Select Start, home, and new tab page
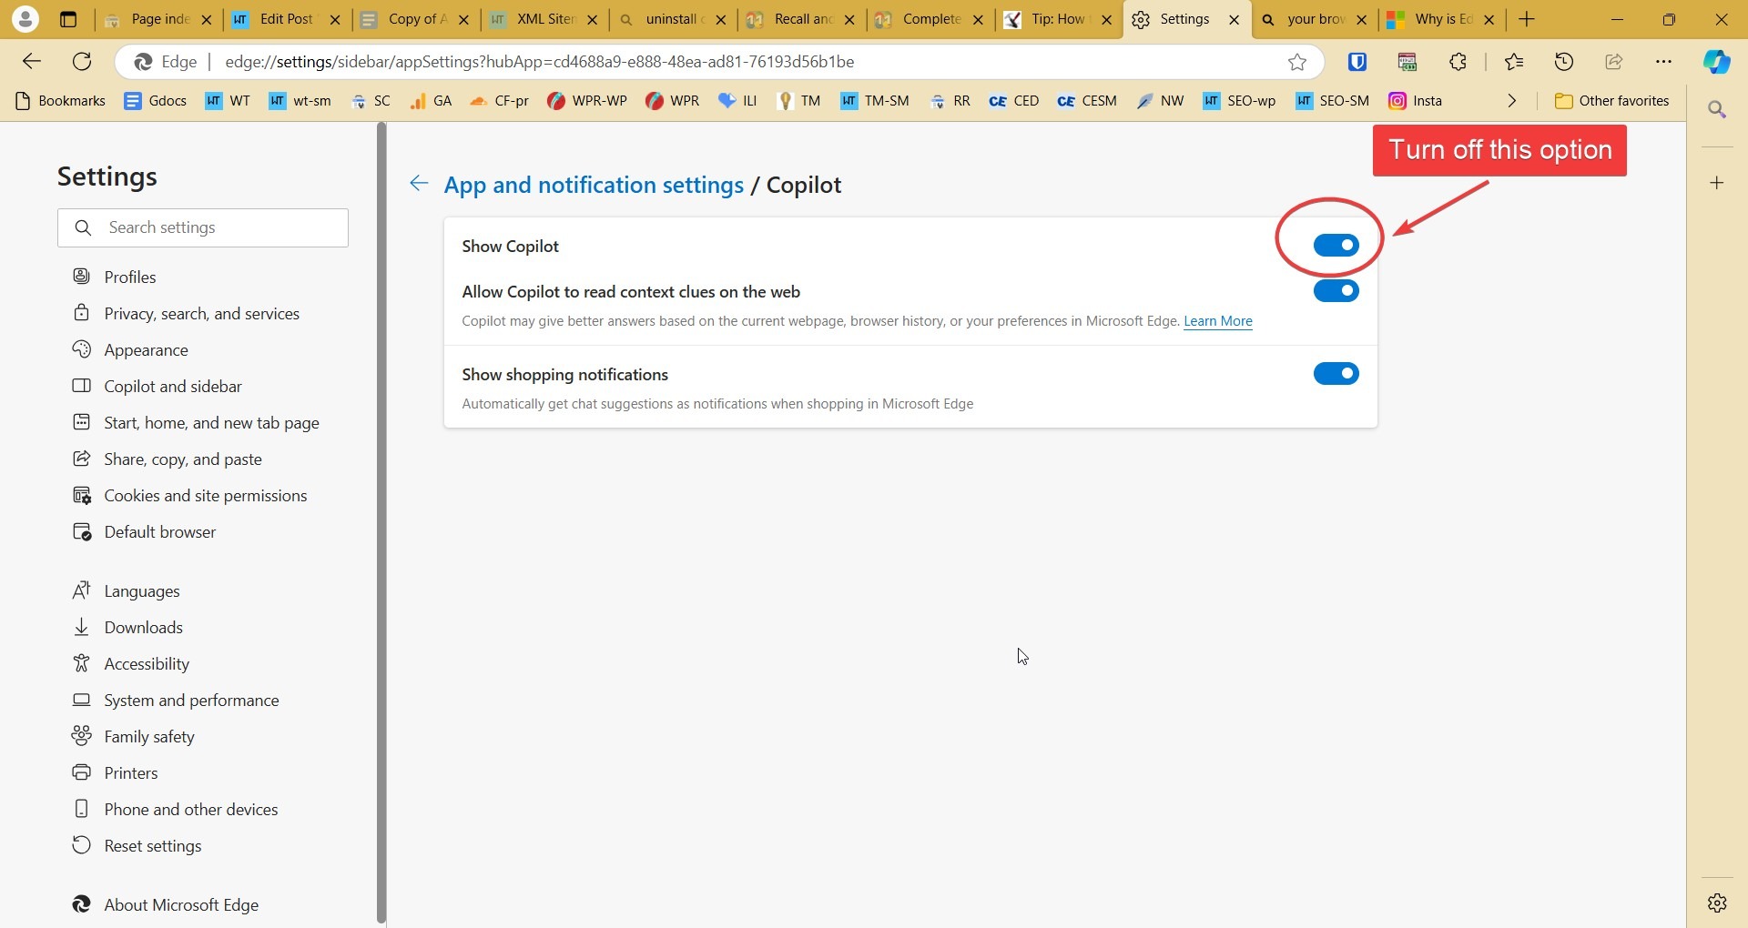Screen dimensions: 1748x928 point(211,422)
